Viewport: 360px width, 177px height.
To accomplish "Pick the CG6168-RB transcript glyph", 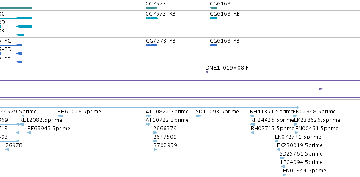I will [x=214, y=18].
